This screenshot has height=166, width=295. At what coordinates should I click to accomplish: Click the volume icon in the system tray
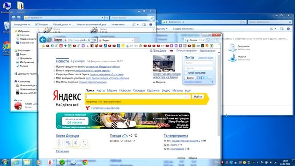tap(271, 162)
